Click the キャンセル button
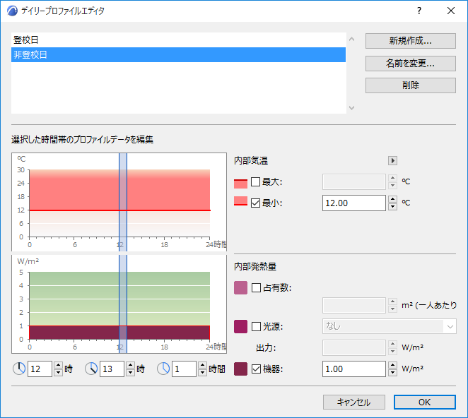This screenshot has width=468, height=418. click(354, 402)
